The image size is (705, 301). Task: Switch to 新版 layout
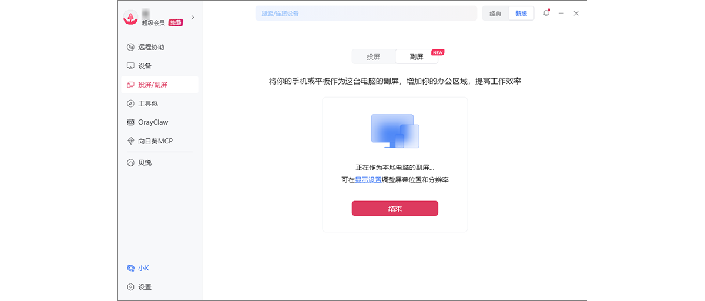pyautogui.click(x=521, y=14)
